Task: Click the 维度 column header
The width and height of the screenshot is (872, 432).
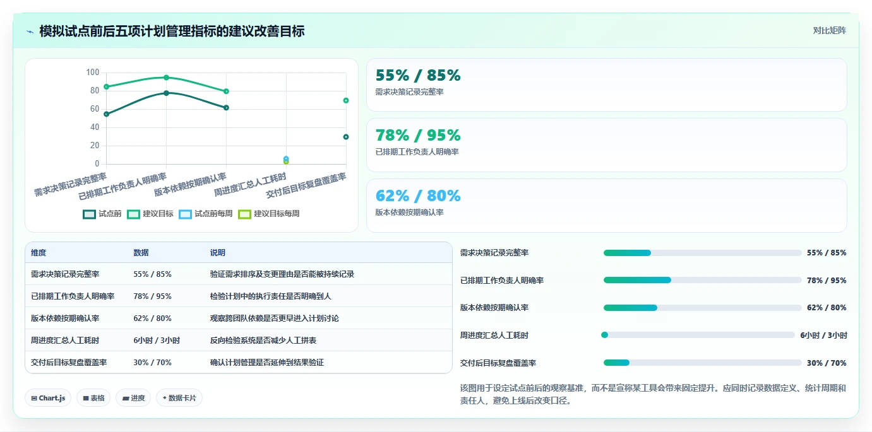Action: point(39,252)
